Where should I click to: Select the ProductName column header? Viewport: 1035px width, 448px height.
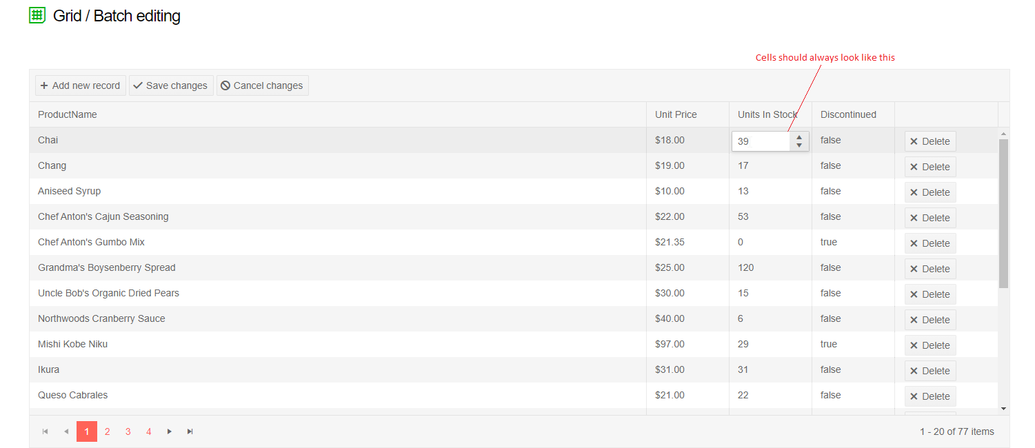[68, 114]
